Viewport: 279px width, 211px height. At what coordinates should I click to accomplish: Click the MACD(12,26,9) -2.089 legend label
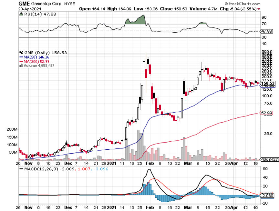click(49, 169)
